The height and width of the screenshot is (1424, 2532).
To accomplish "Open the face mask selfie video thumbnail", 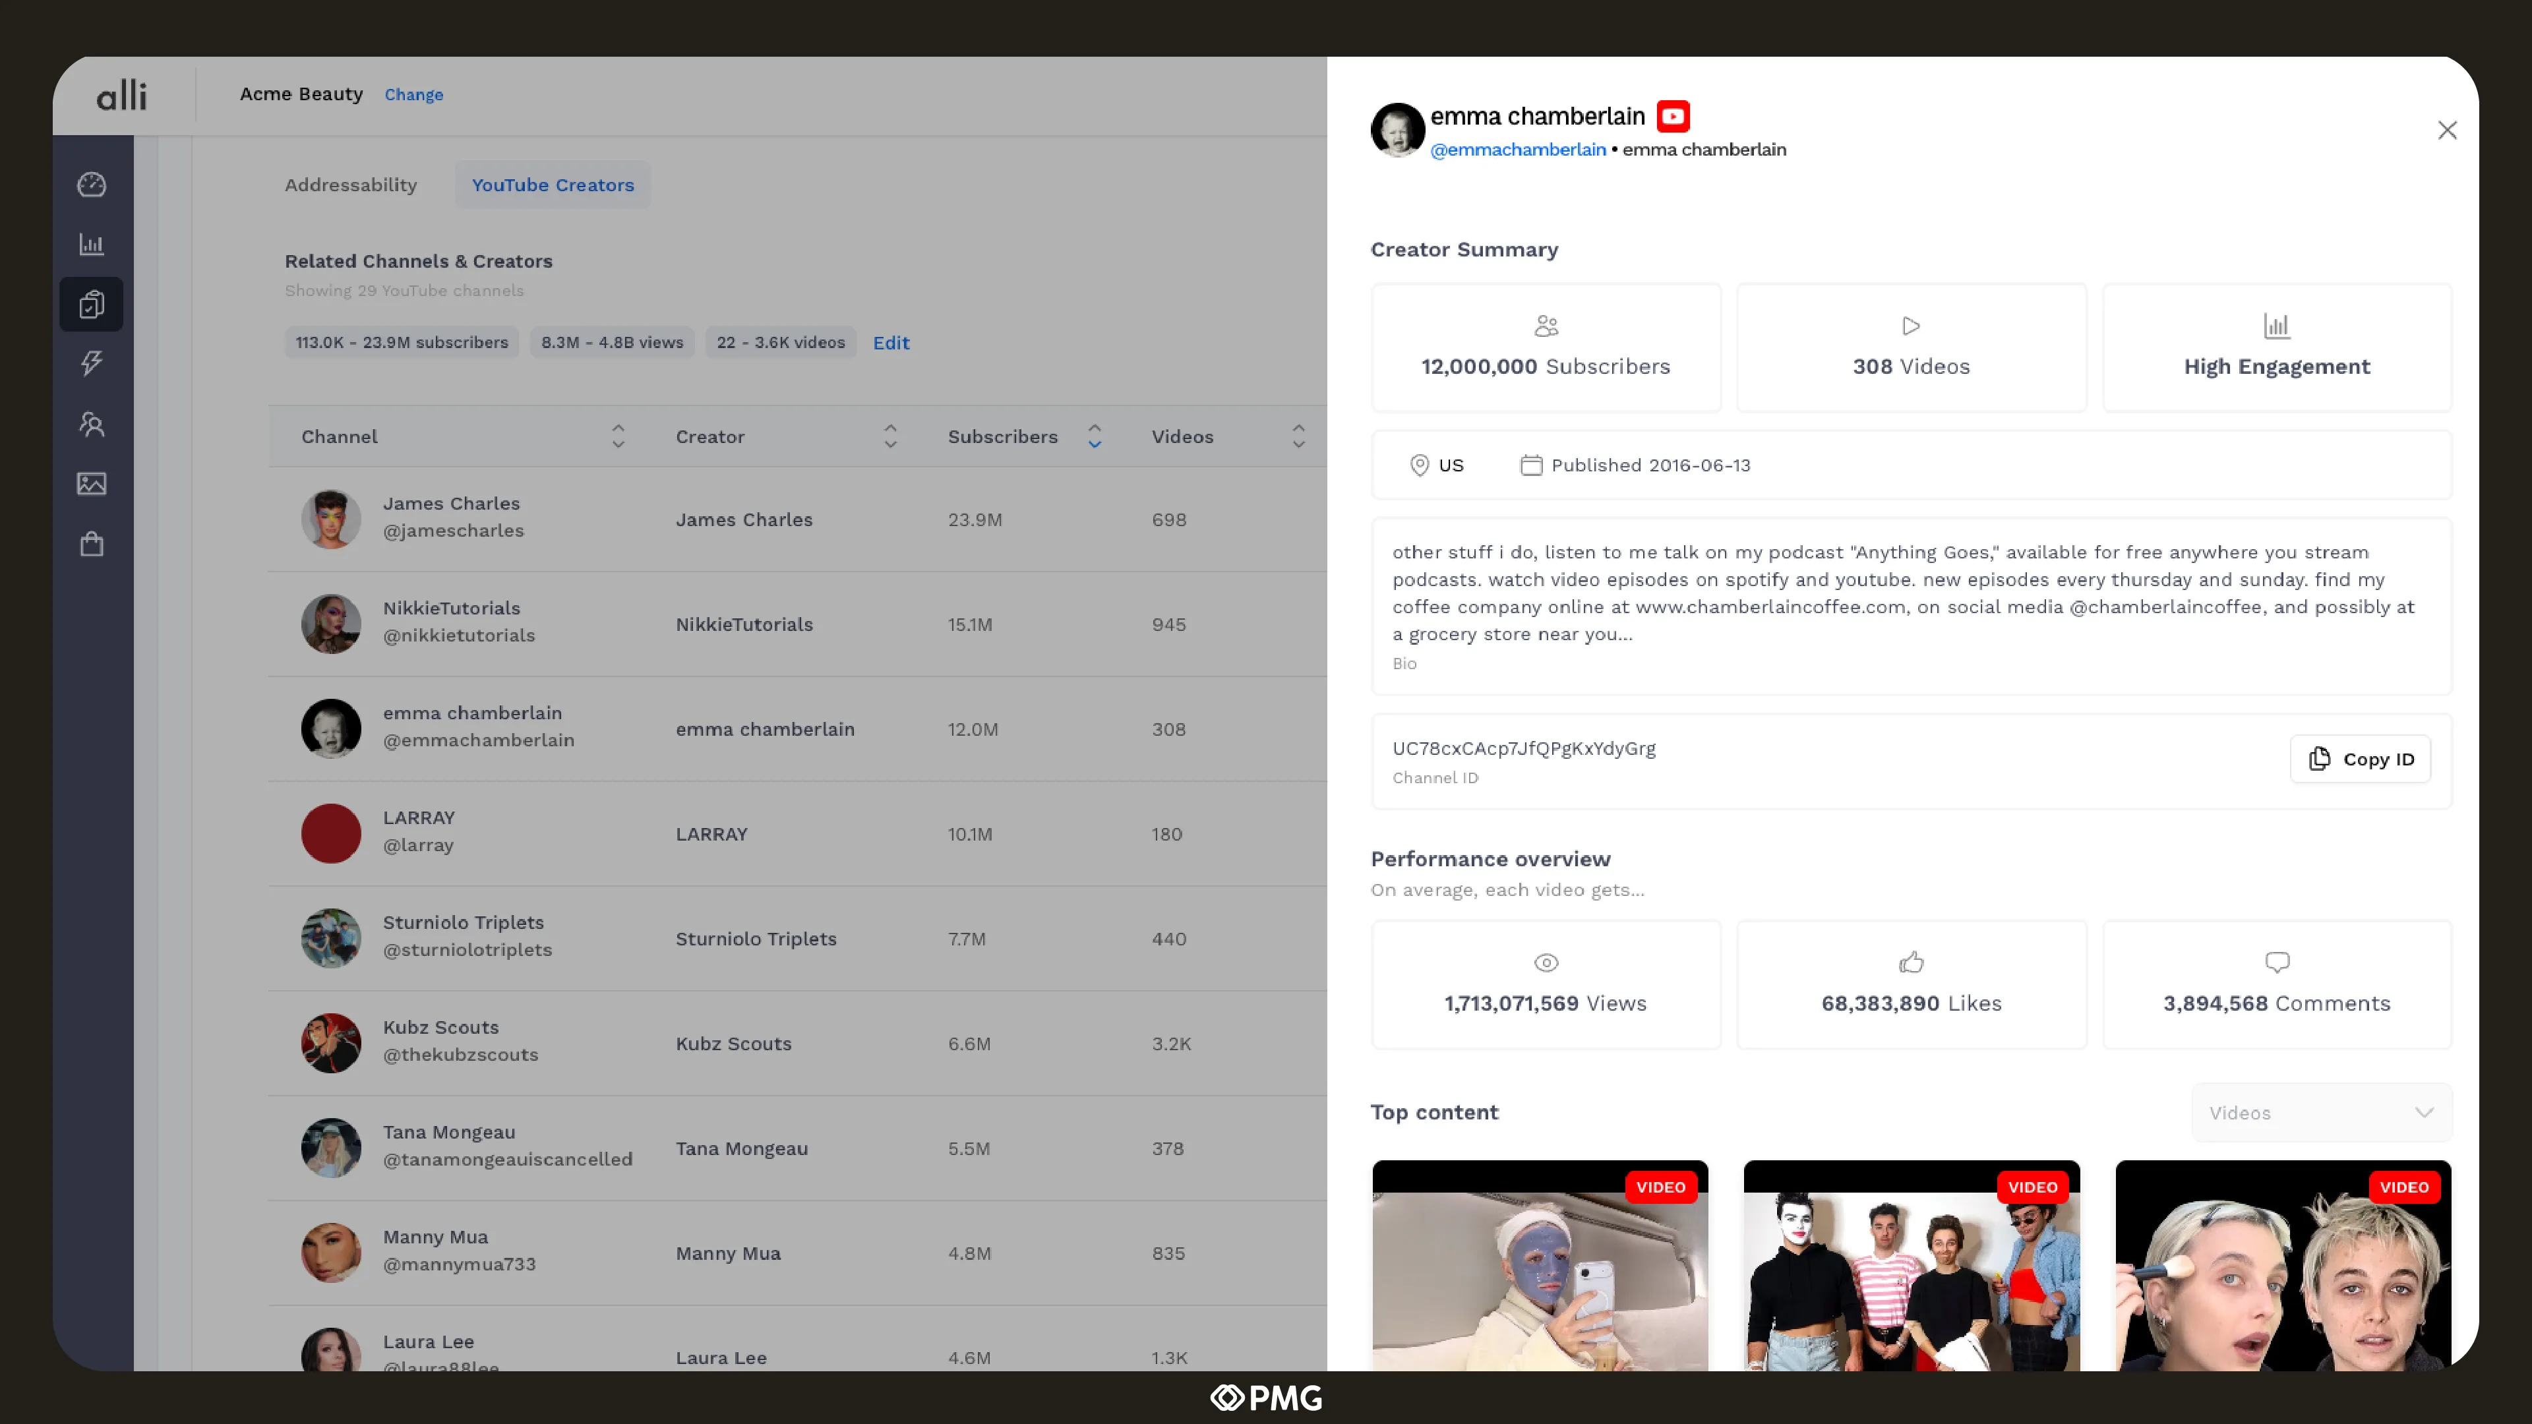I will click(x=1540, y=1266).
